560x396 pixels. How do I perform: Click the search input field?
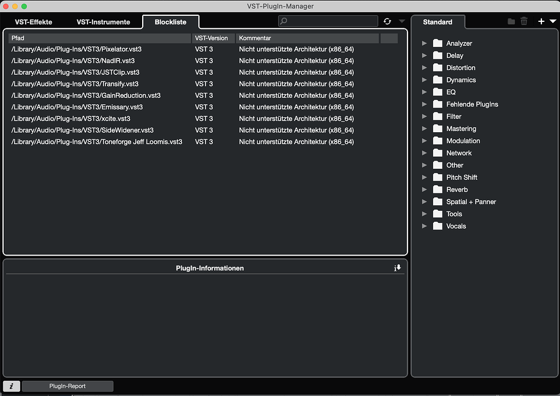coord(328,21)
